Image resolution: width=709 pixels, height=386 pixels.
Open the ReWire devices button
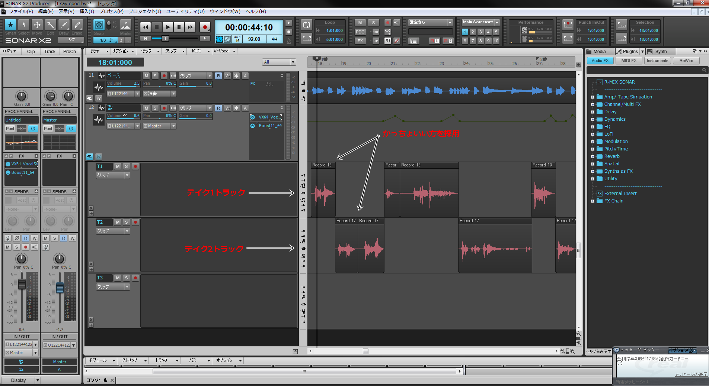pyautogui.click(x=686, y=61)
